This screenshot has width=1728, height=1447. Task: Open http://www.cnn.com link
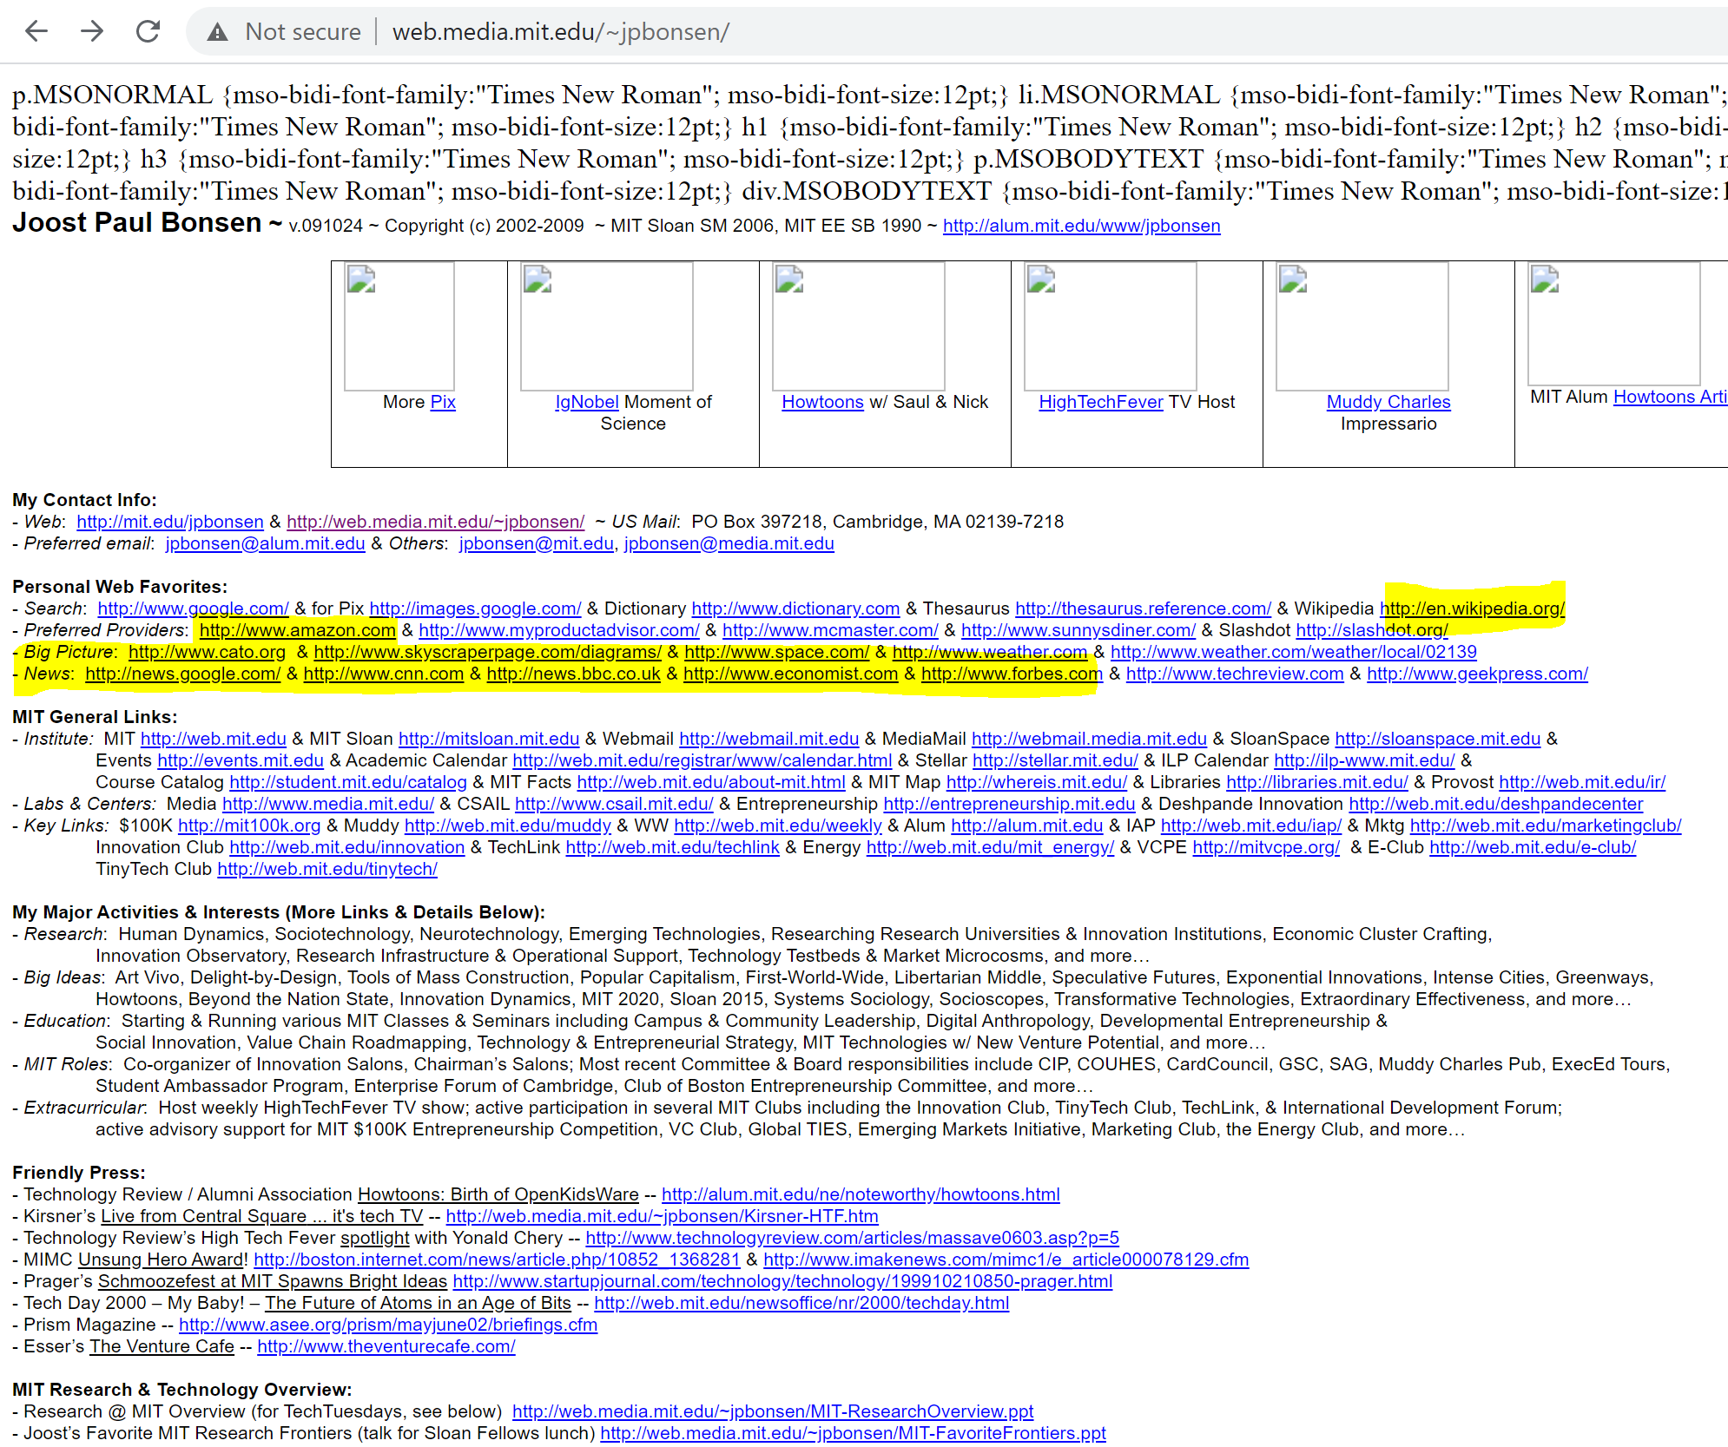pos(383,674)
